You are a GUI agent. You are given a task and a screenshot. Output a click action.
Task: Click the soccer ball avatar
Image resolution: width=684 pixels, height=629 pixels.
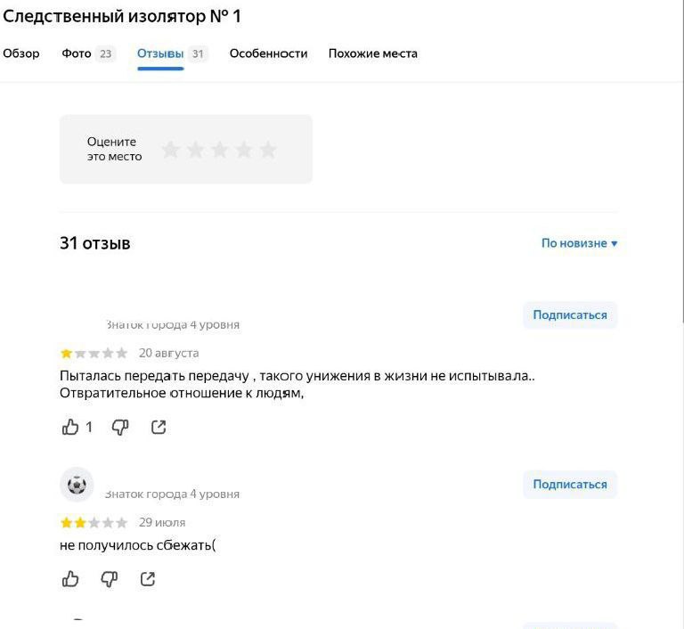point(77,485)
